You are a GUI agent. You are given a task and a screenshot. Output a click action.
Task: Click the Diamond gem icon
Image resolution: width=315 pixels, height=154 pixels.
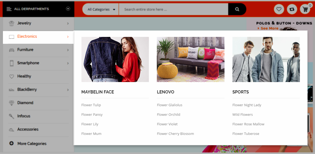click(x=12, y=103)
